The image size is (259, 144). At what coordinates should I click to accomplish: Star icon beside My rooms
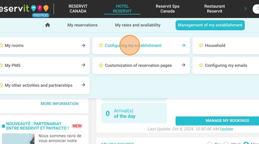(x=1, y=45)
